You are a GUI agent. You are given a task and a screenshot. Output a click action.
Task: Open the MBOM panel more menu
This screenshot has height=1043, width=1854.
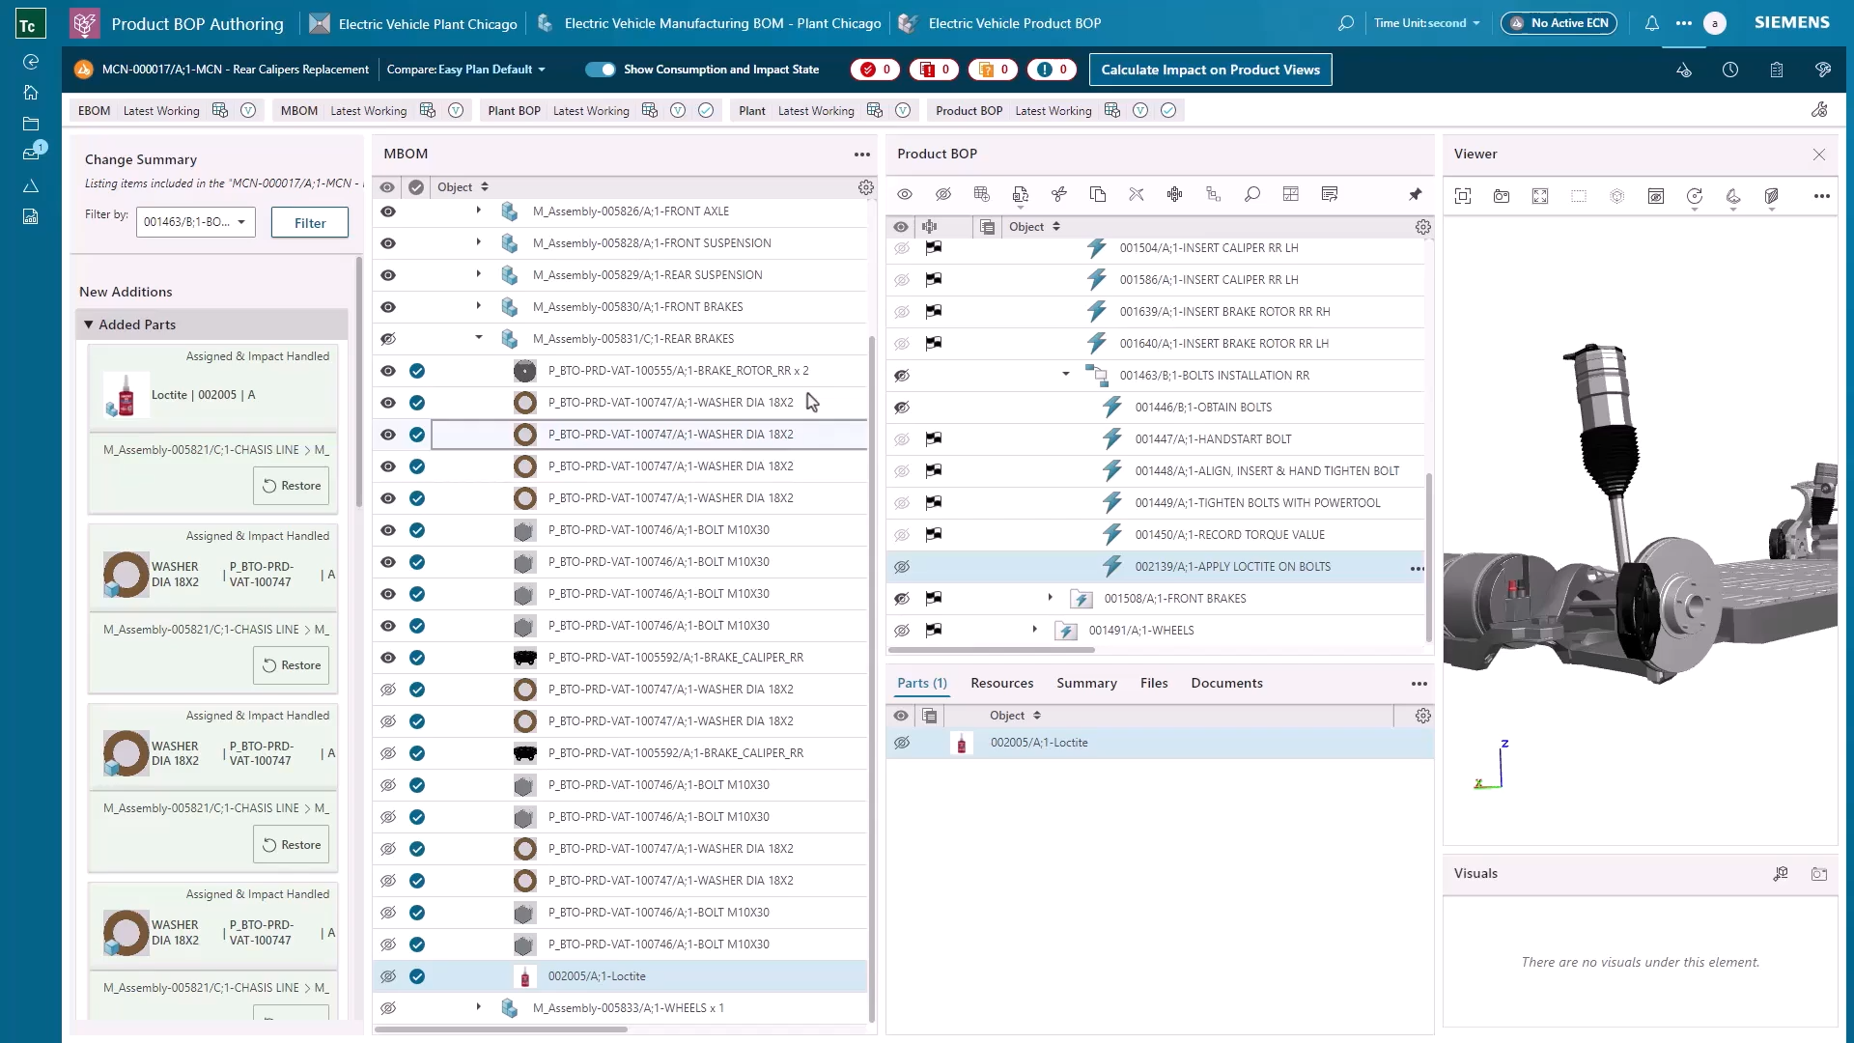[x=861, y=155]
